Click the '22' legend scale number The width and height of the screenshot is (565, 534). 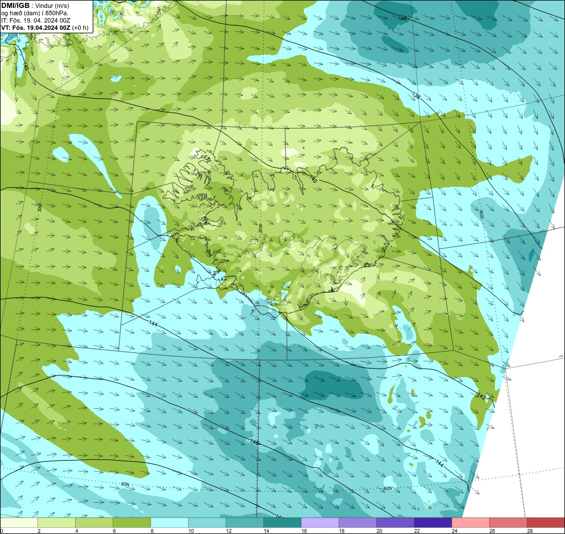(418, 531)
